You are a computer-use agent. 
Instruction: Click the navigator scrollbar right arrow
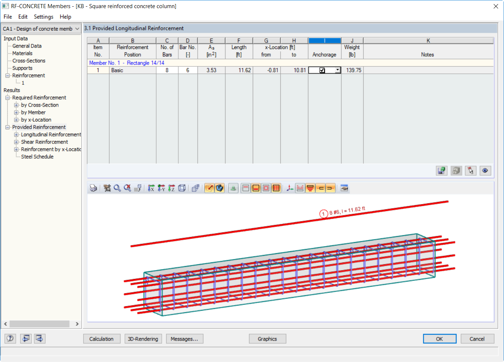tap(77, 324)
